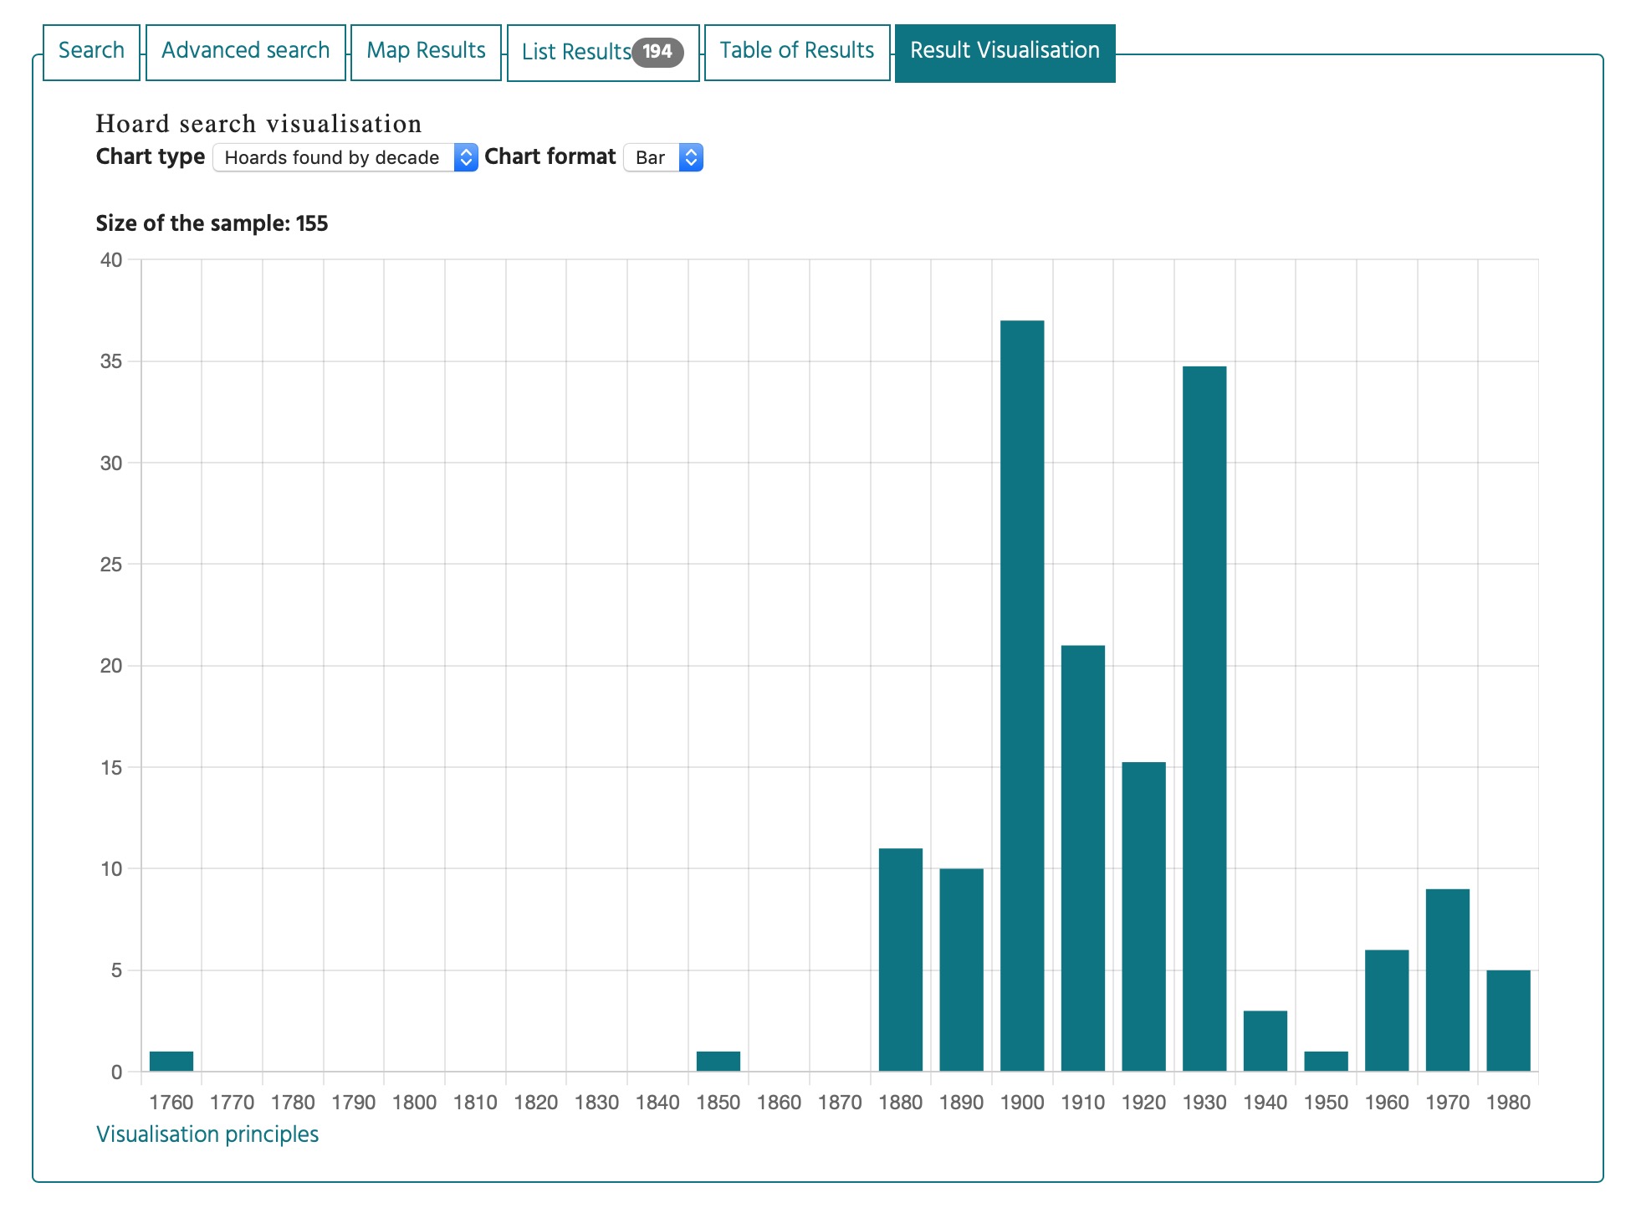This screenshot has width=1631, height=1208.
Task: Open the List Results tab
Action: pos(576,52)
